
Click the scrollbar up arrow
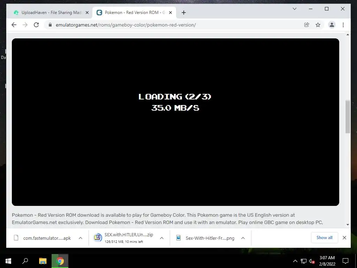click(348, 35)
